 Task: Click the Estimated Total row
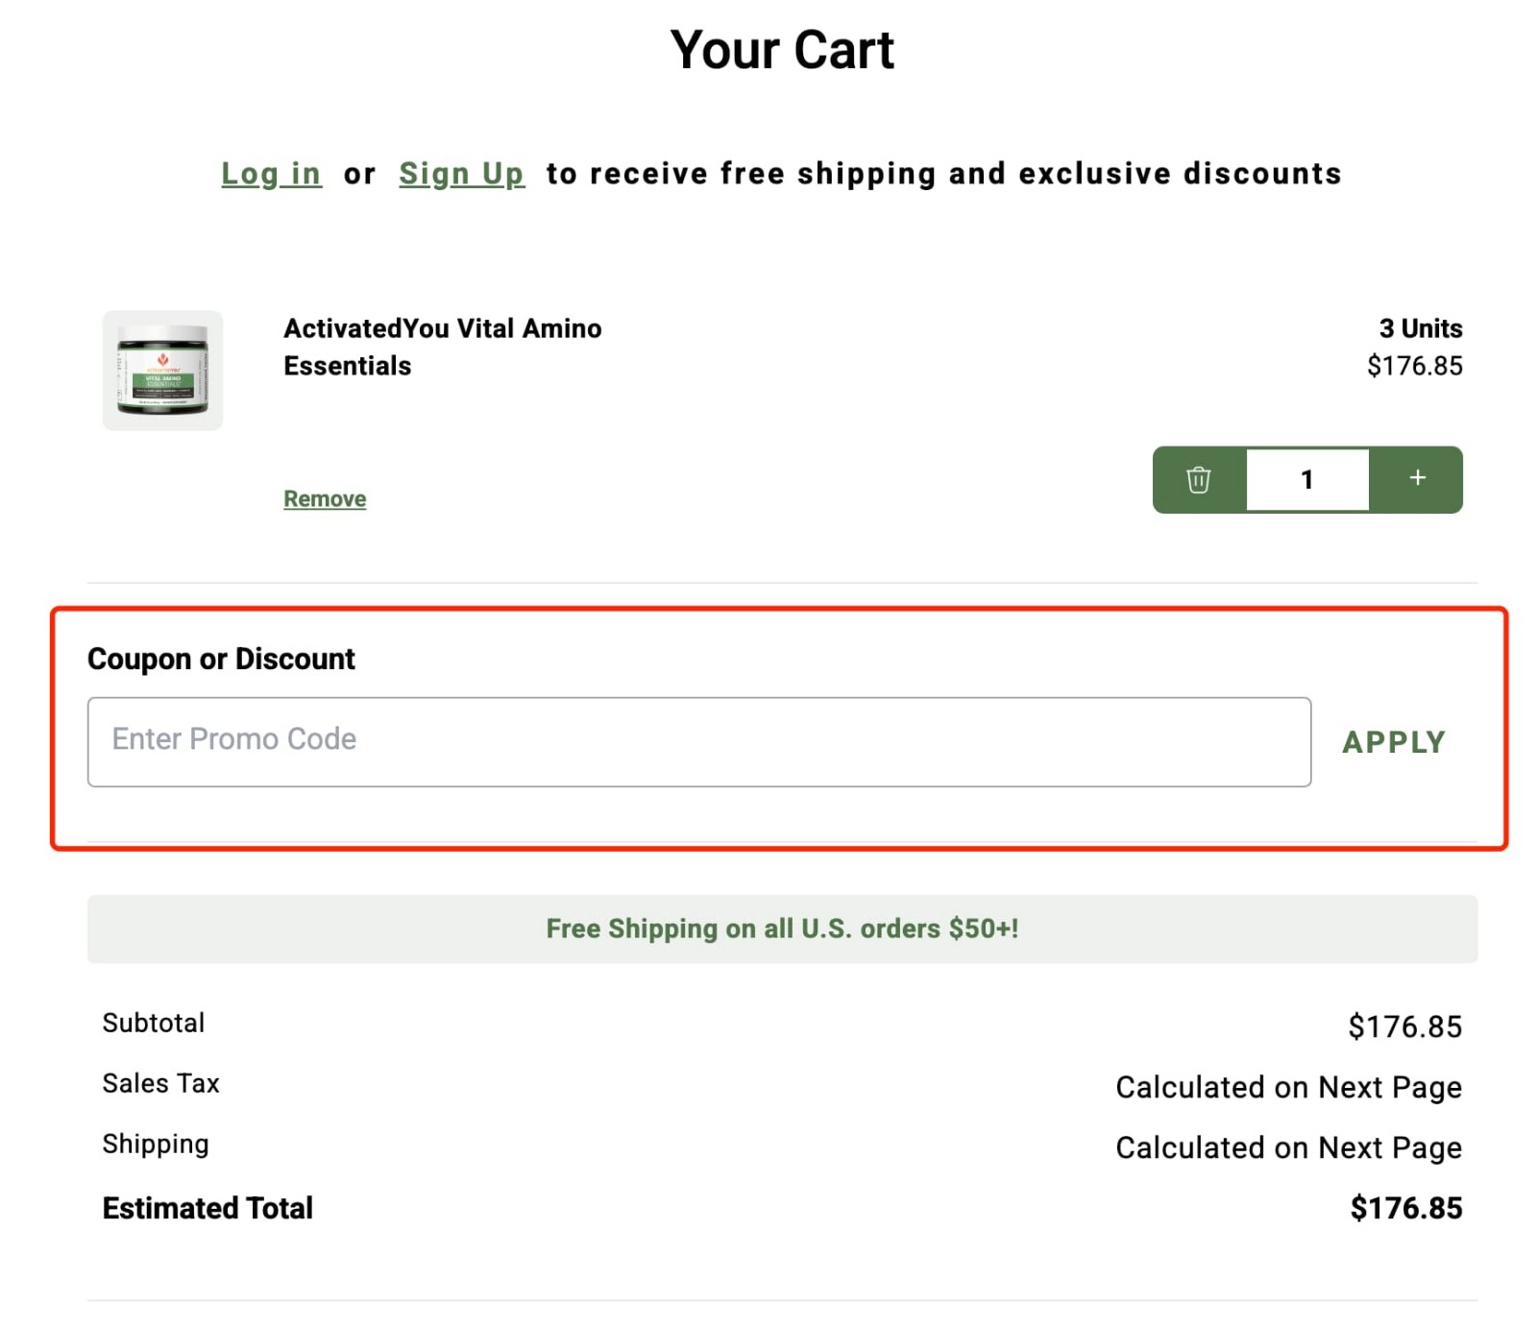pos(207,1208)
